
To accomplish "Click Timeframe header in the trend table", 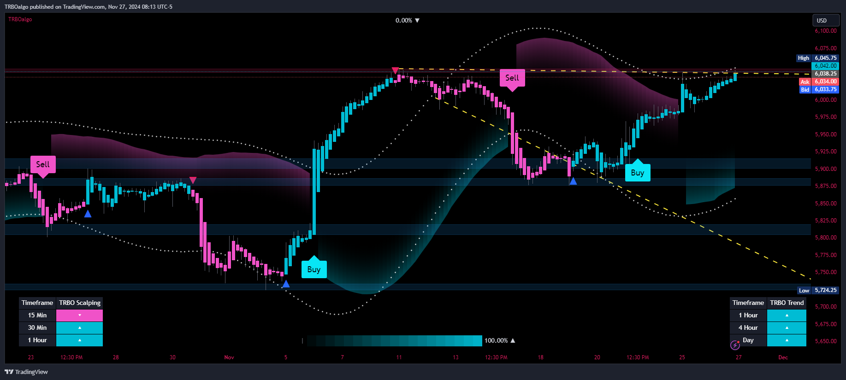I will pos(748,303).
